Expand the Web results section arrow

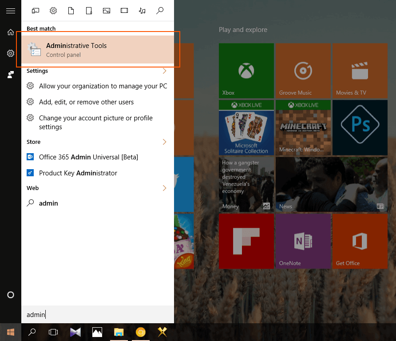[164, 188]
